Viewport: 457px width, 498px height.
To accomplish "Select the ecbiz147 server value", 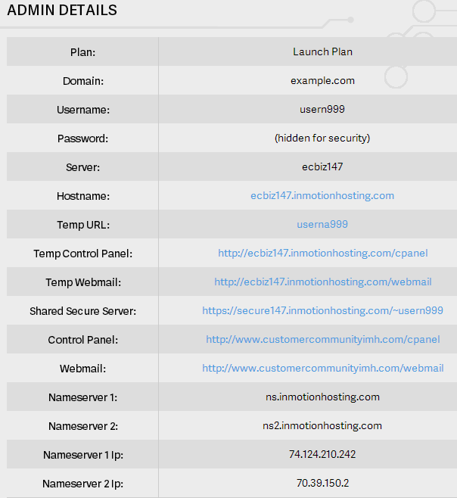I will 322,167.
